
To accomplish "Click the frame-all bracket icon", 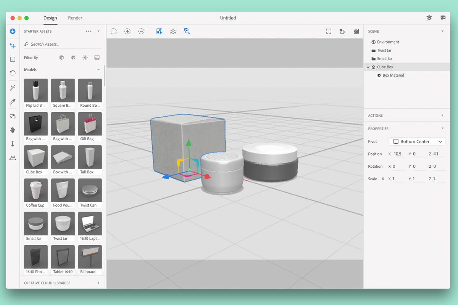I will point(329,31).
